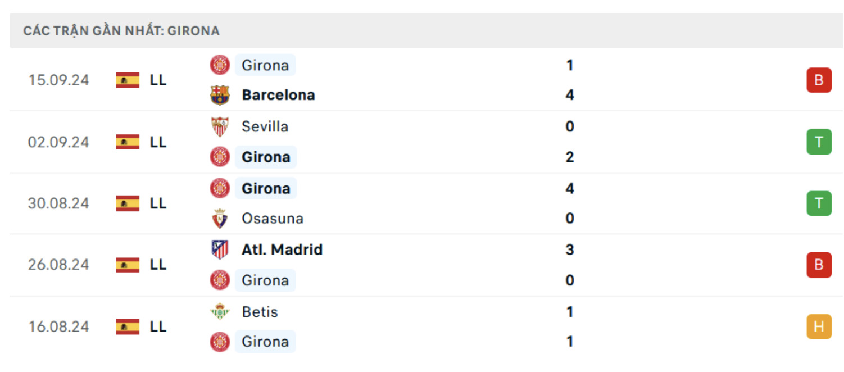Open the Barcelona team link

point(278,95)
